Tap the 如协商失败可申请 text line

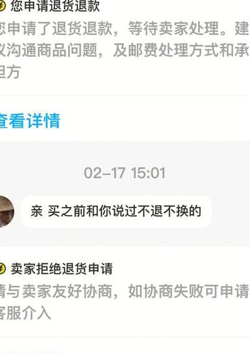tap(188, 291)
